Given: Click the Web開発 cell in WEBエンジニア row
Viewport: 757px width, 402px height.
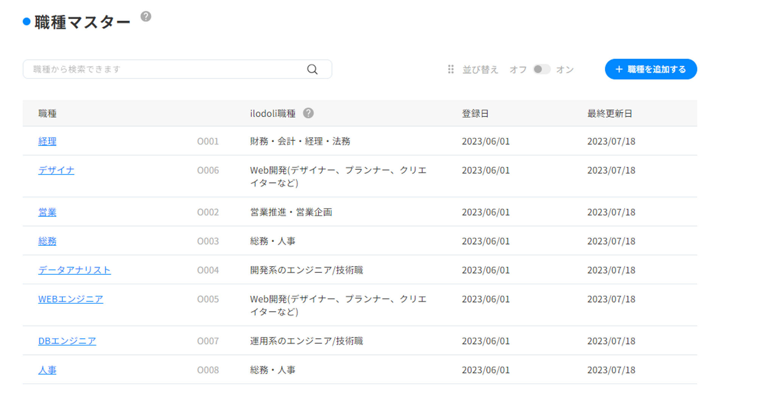Looking at the screenshot, I should (338, 306).
